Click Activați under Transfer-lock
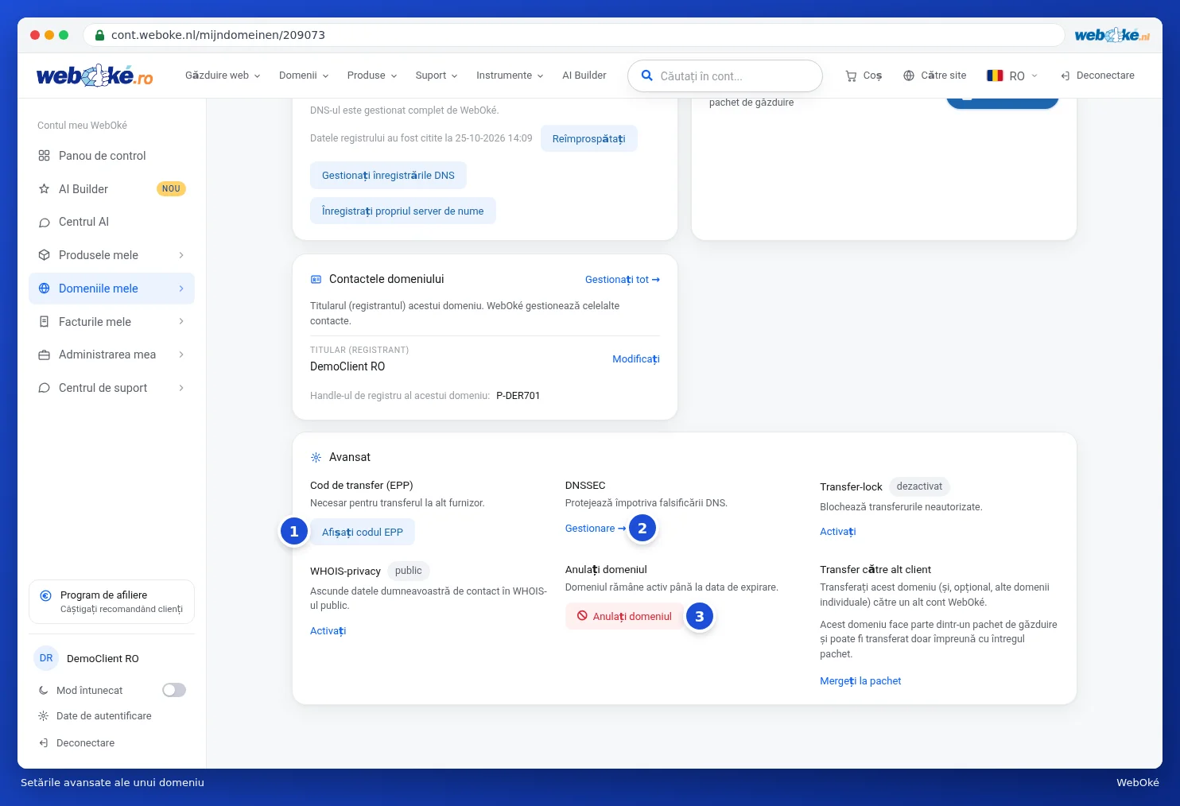 click(x=838, y=532)
